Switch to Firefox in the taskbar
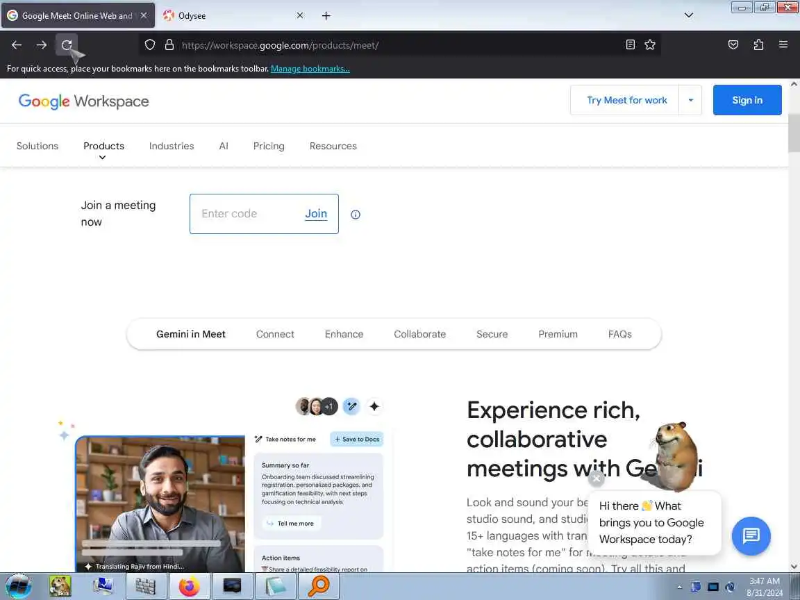The width and height of the screenshot is (800, 600). pos(190,586)
